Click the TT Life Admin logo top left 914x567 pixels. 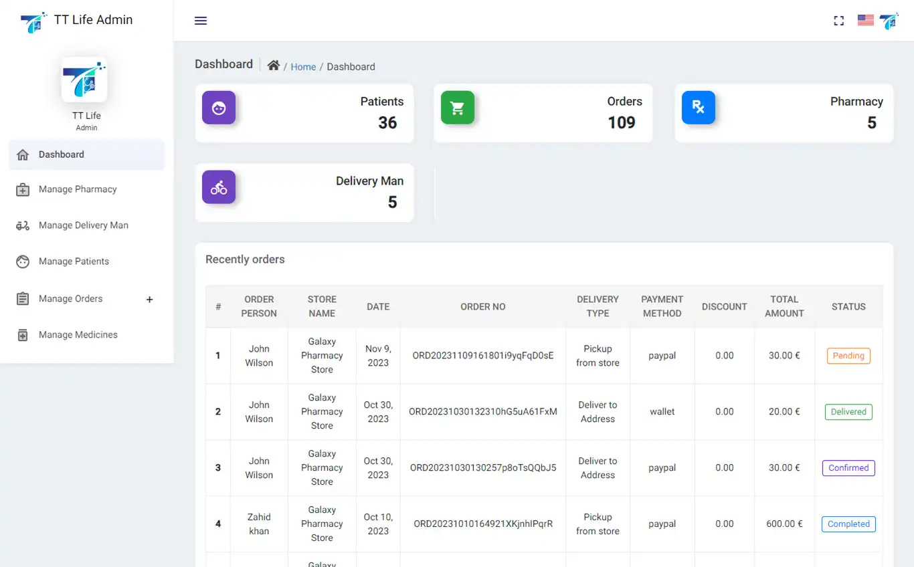[x=33, y=20]
